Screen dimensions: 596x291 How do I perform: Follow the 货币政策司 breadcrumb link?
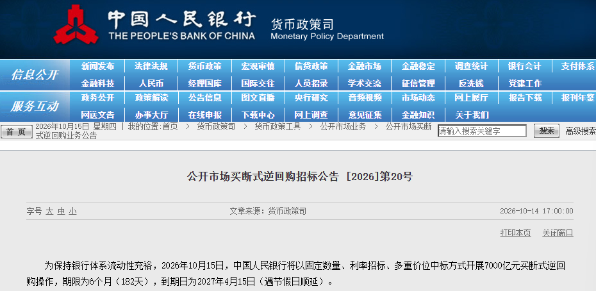(216, 127)
